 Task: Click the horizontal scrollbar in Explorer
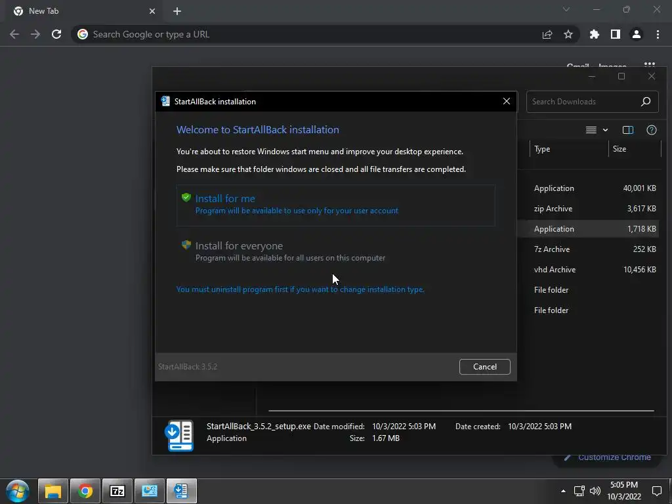(x=461, y=411)
